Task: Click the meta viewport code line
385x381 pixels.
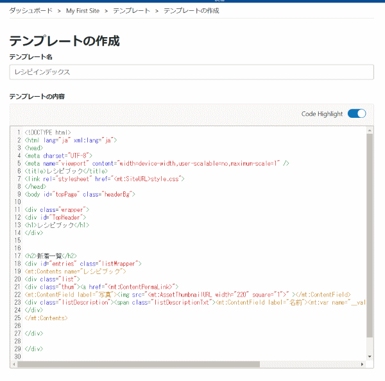Action: pyautogui.click(x=157, y=163)
